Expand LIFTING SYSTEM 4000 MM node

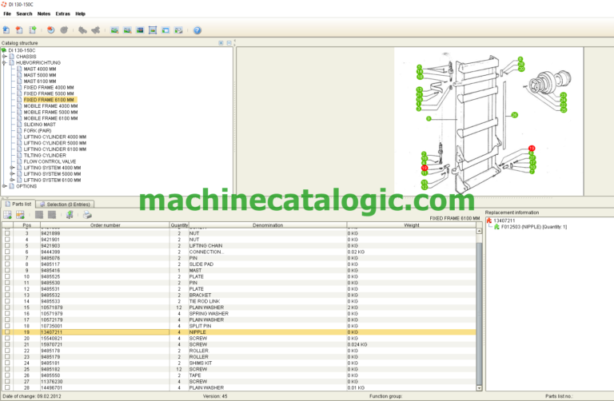(12, 168)
